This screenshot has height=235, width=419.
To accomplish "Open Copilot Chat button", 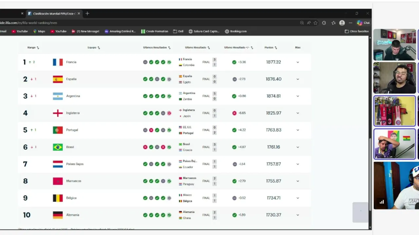I will tap(363, 23).
